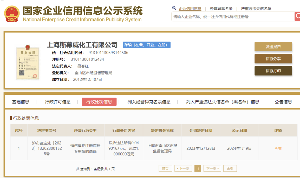300x178 pixels.
Task: Open the 列入严重违法失信名单（黑名单）信息 tab
Action: 223,102
